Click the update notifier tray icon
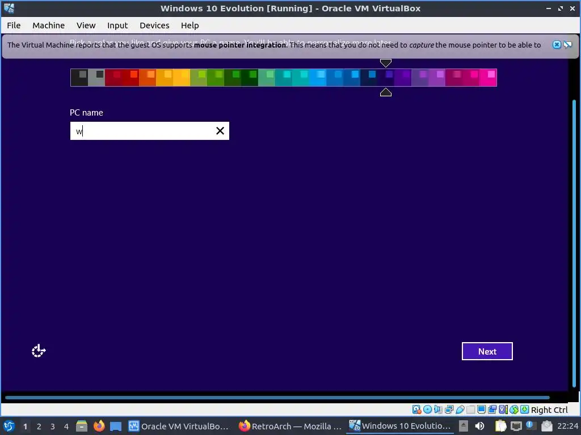The width and height of the screenshot is (581, 435). 531,425
